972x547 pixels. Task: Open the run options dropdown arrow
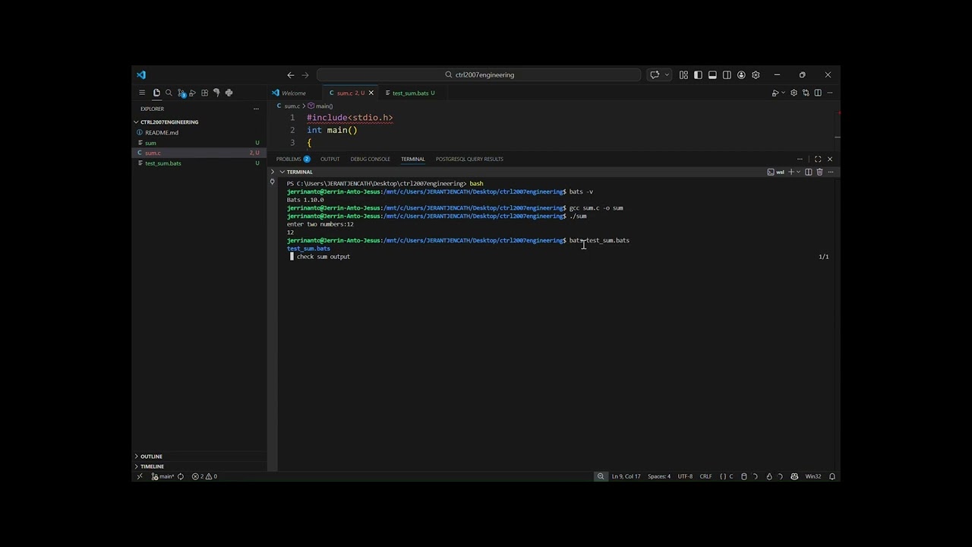(783, 93)
